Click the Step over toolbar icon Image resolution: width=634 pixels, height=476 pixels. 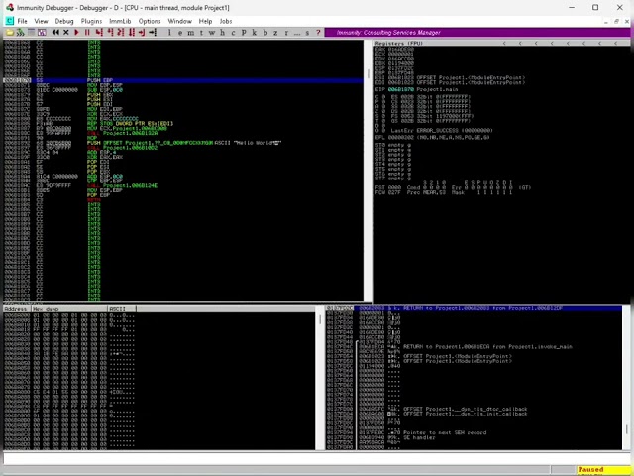[110, 33]
